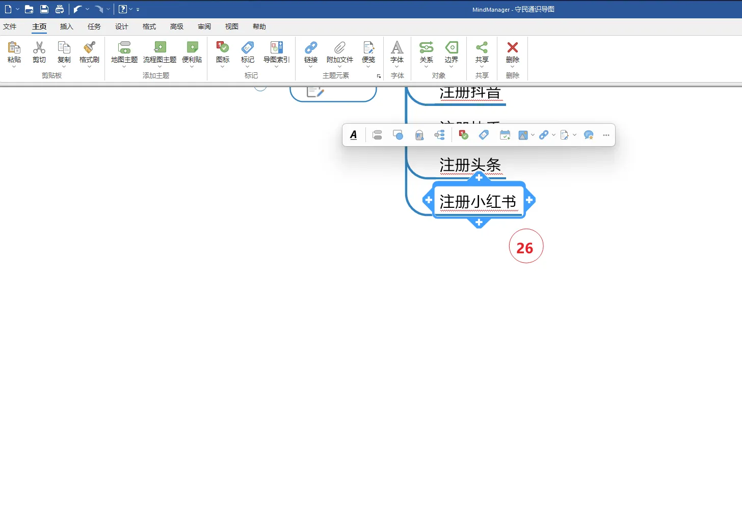Open the Undo history dropdown arrow
Screen dimensions: 742x516
[88, 9]
